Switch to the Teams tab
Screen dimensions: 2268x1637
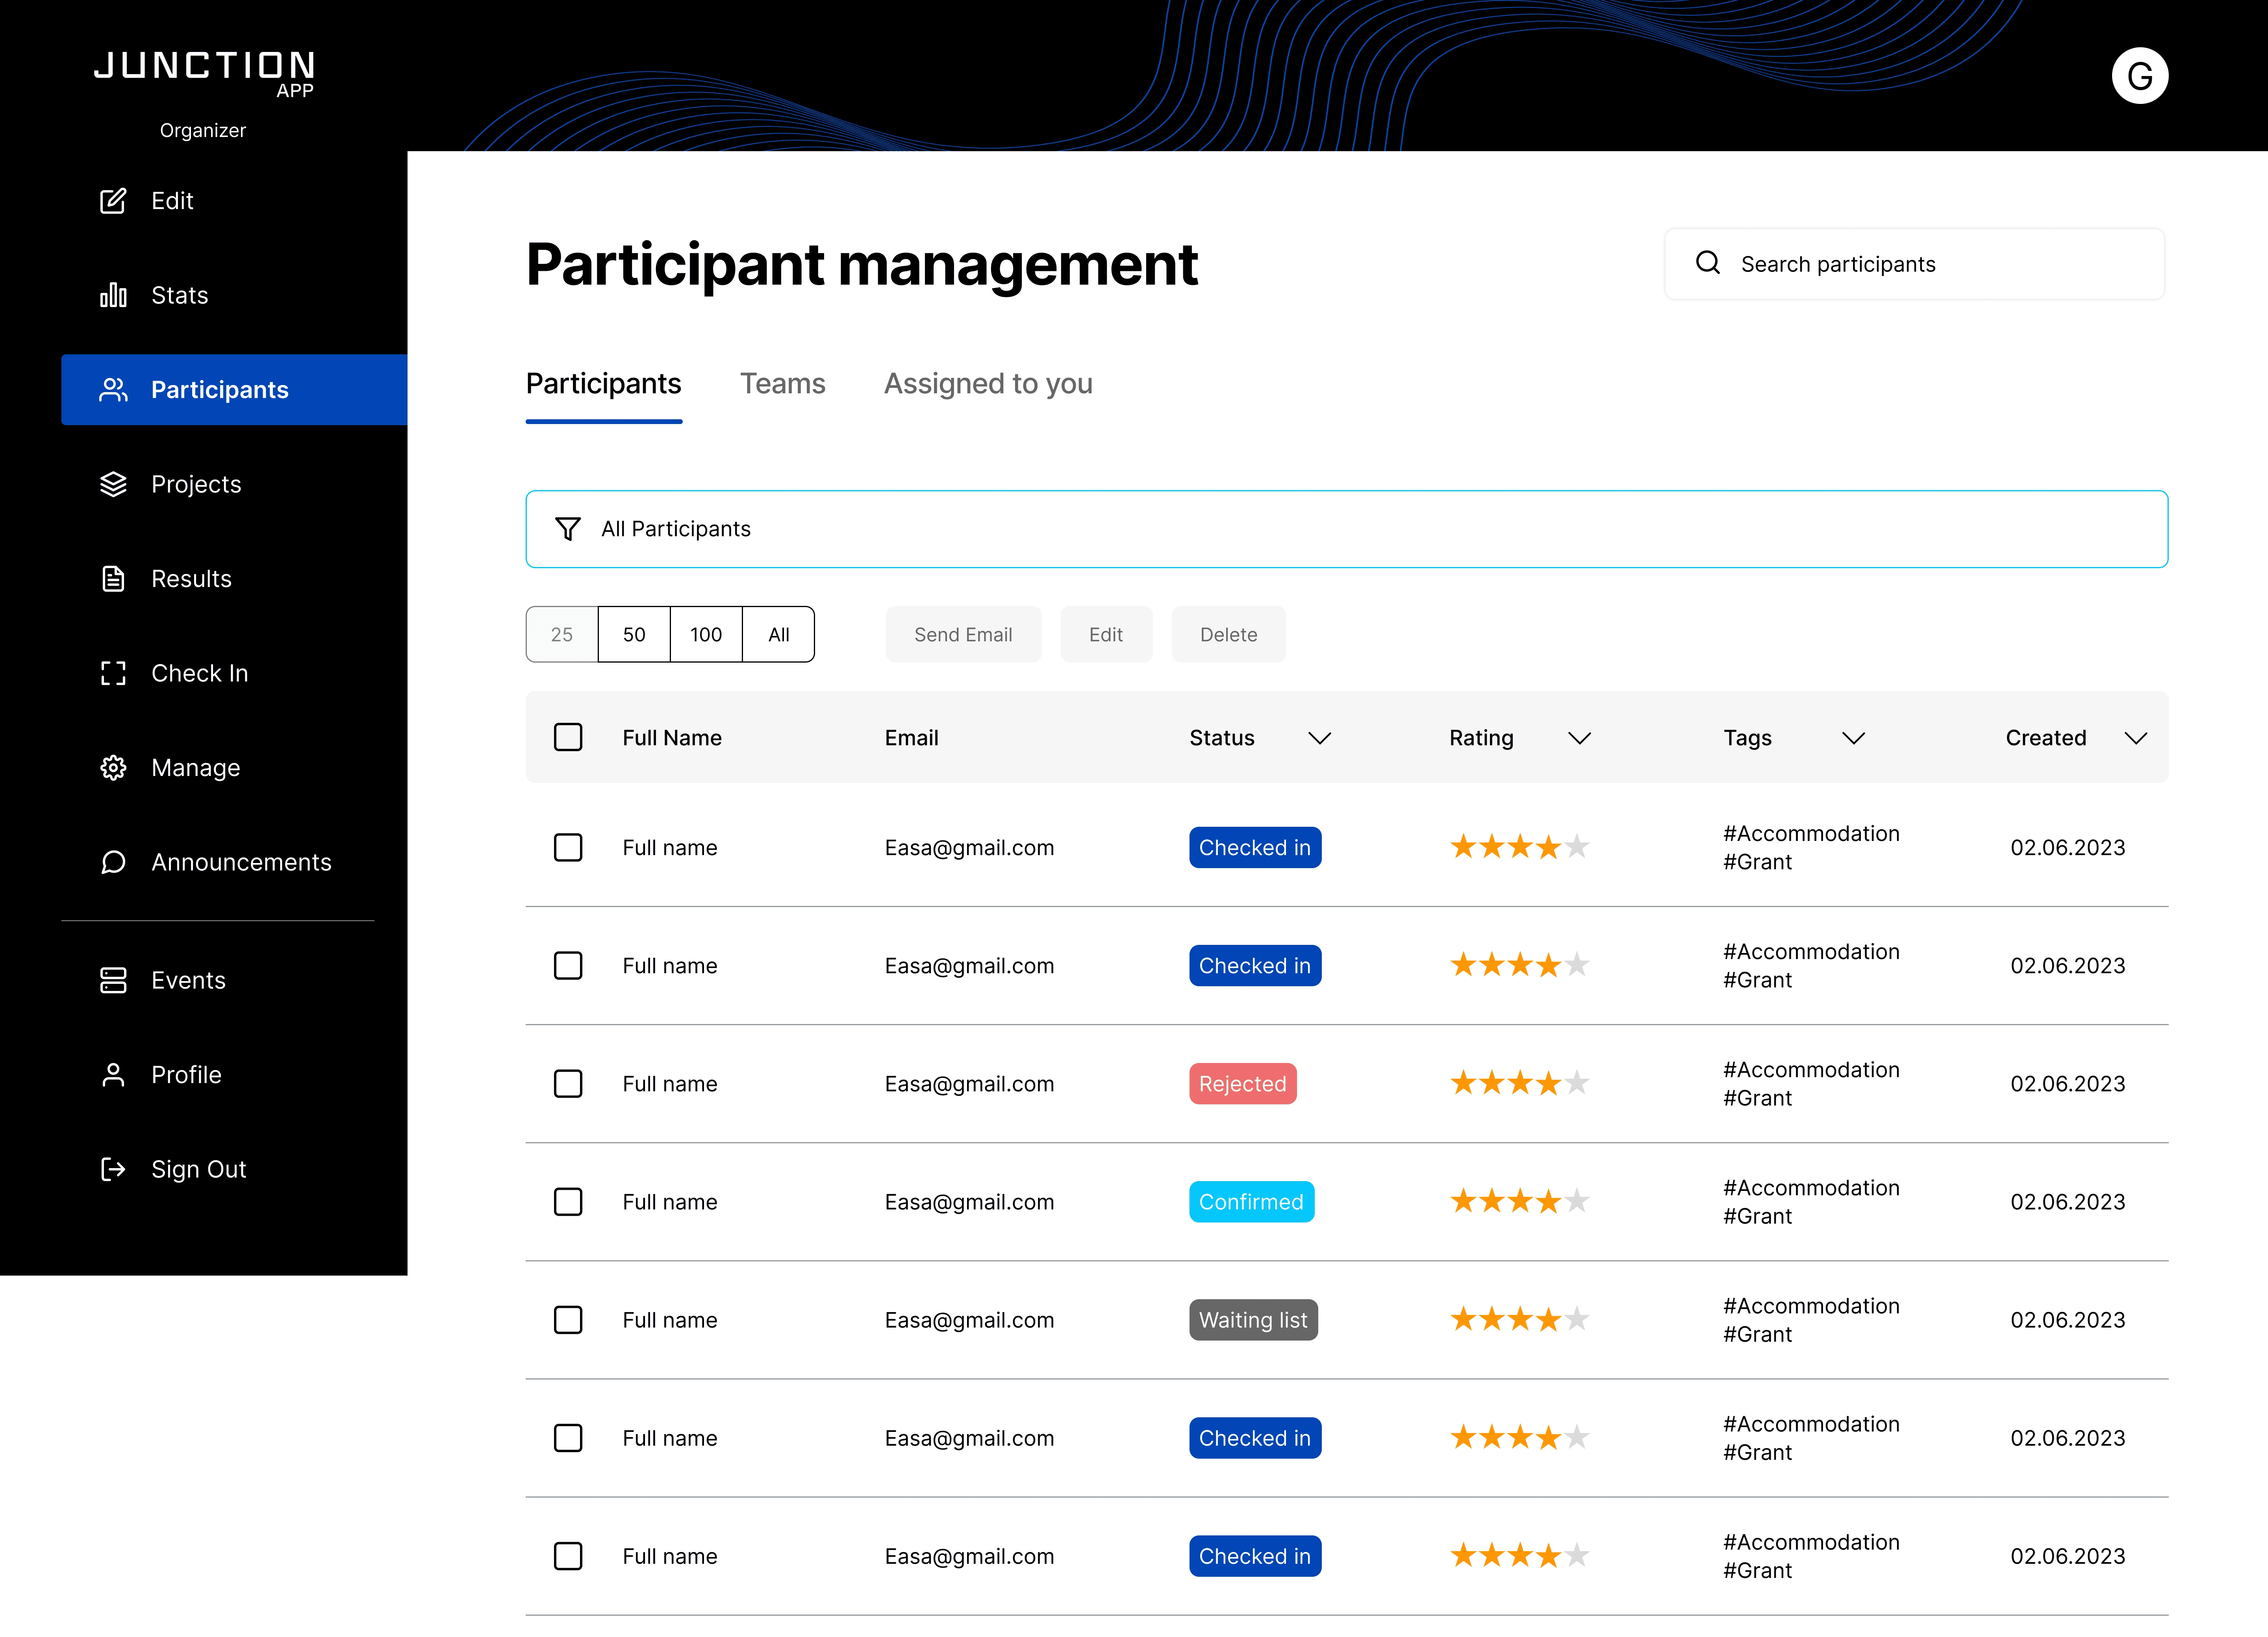[x=782, y=384]
